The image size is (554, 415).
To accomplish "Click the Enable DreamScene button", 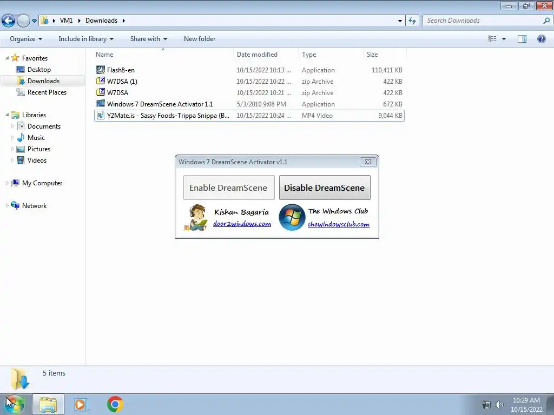I will (x=229, y=188).
